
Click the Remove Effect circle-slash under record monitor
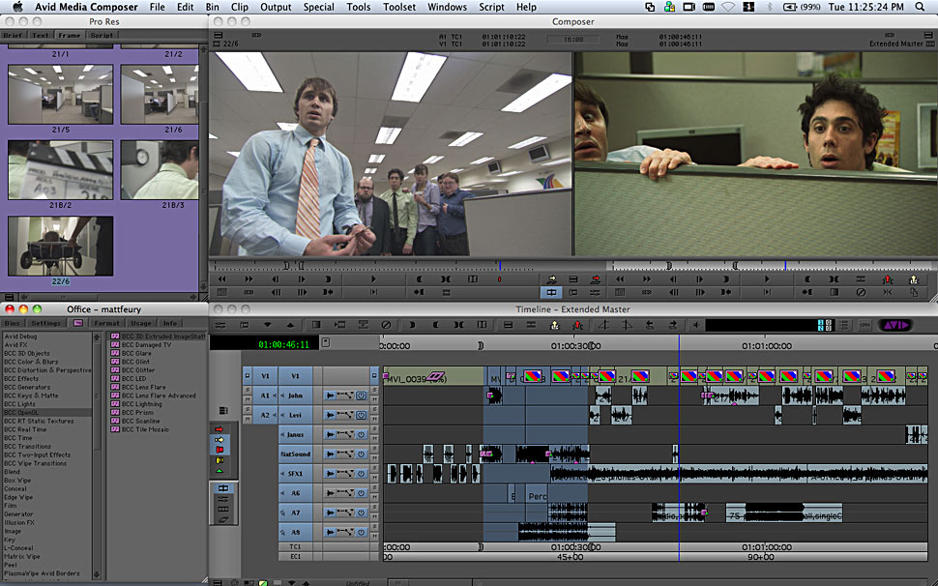(861, 292)
